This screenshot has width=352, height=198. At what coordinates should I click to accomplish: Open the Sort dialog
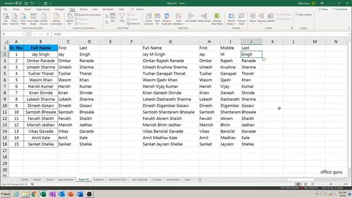[x=113, y=18]
